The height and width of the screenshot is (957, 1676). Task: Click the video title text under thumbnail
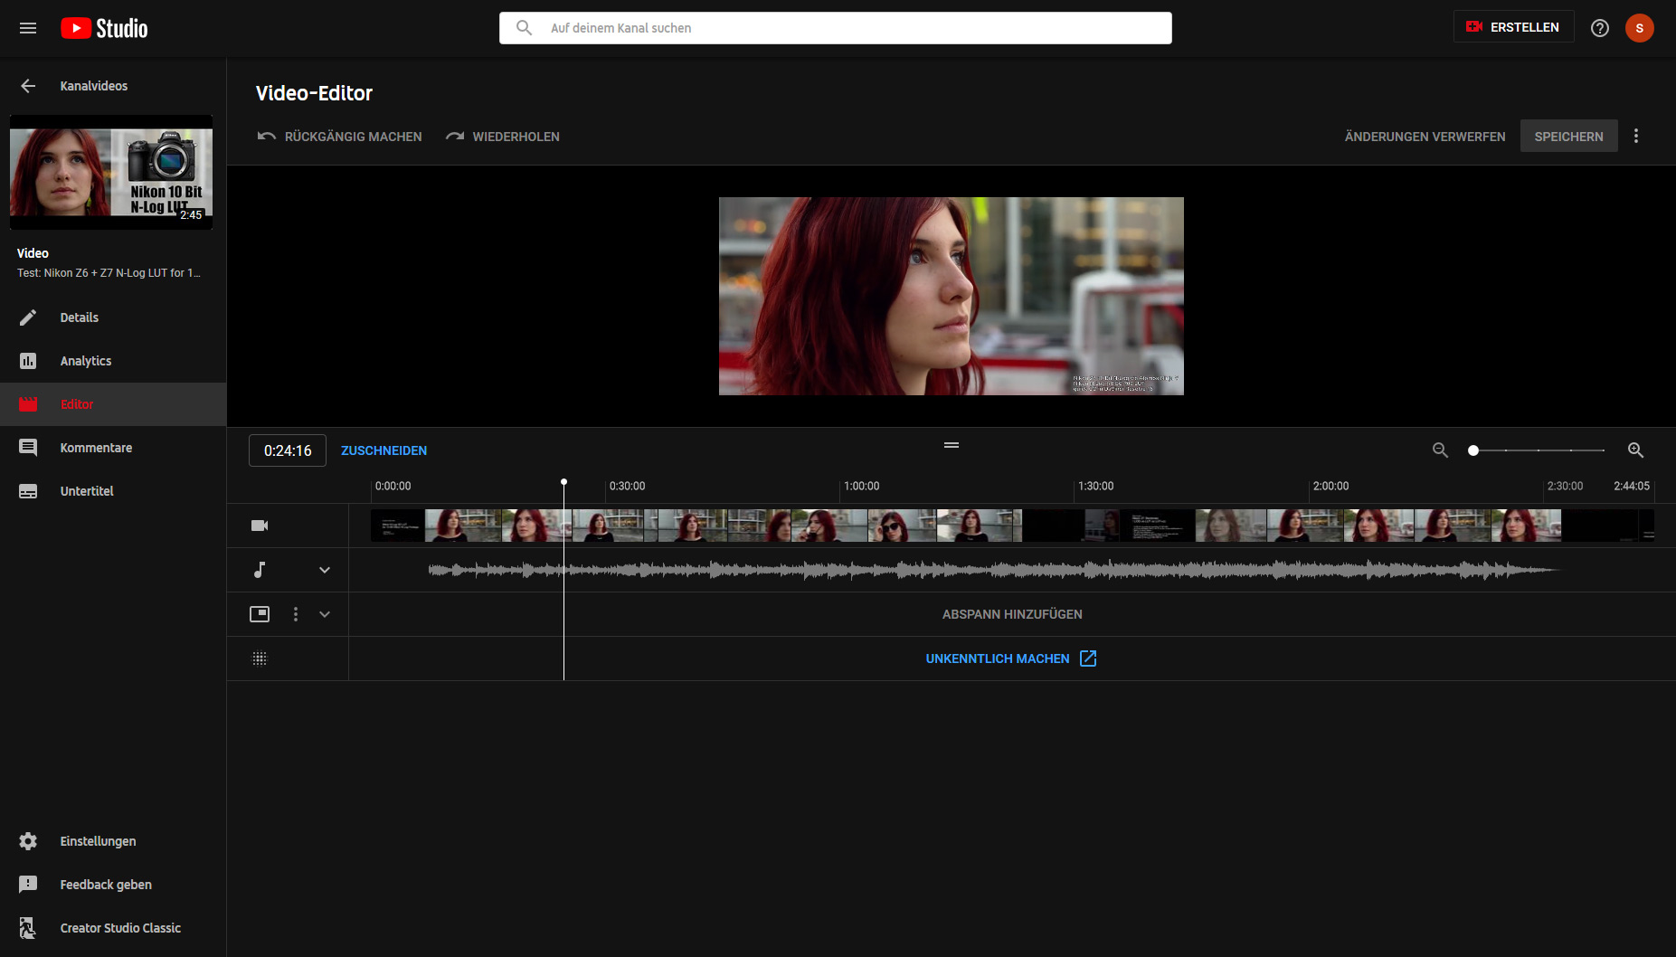pyautogui.click(x=109, y=273)
